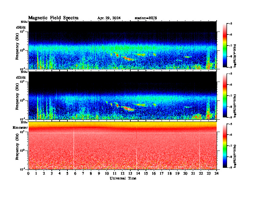Click hour "16" on the Universal Time axis
The image size is (258, 199).
coord(154,173)
